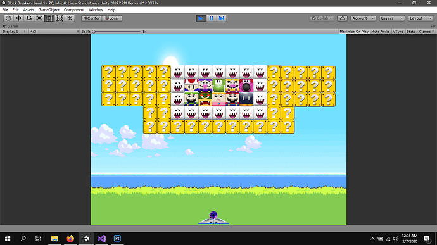The image size is (437, 245).
Task: Open taskbar Search
Action: [23, 239]
